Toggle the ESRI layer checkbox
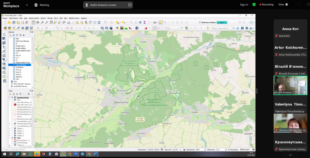 [x=12, y=138]
